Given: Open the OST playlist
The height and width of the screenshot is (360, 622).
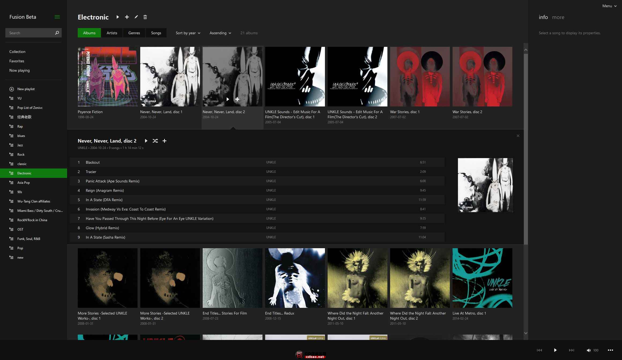Looking at the screenshot, I should coord(34,229).
